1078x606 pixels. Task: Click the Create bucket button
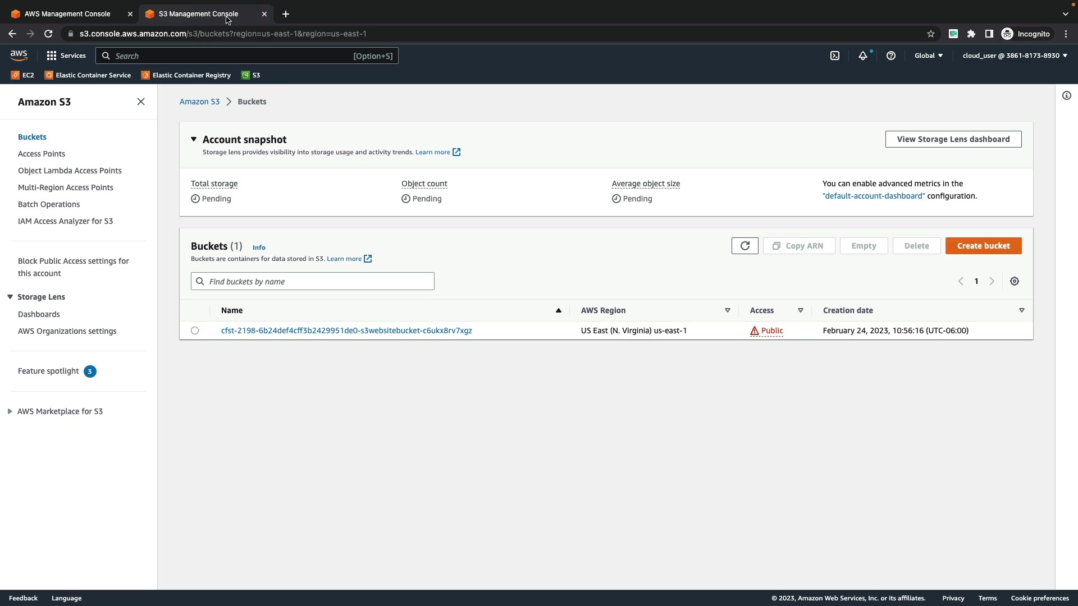(x=983, y=246)
